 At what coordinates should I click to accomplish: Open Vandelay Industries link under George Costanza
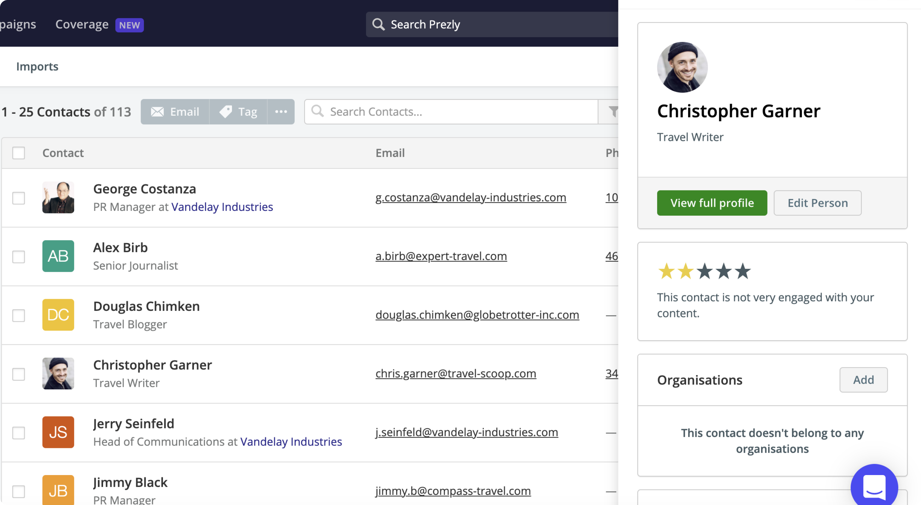pyautogui.click(x=222, y=207)
